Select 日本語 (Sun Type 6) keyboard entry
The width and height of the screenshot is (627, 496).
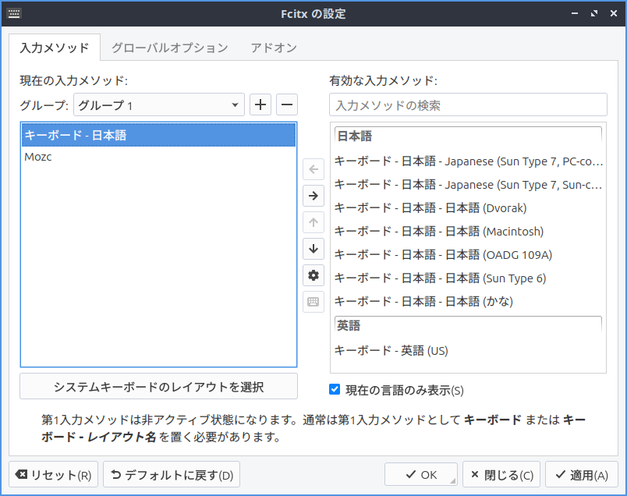(x=468, y=278)
